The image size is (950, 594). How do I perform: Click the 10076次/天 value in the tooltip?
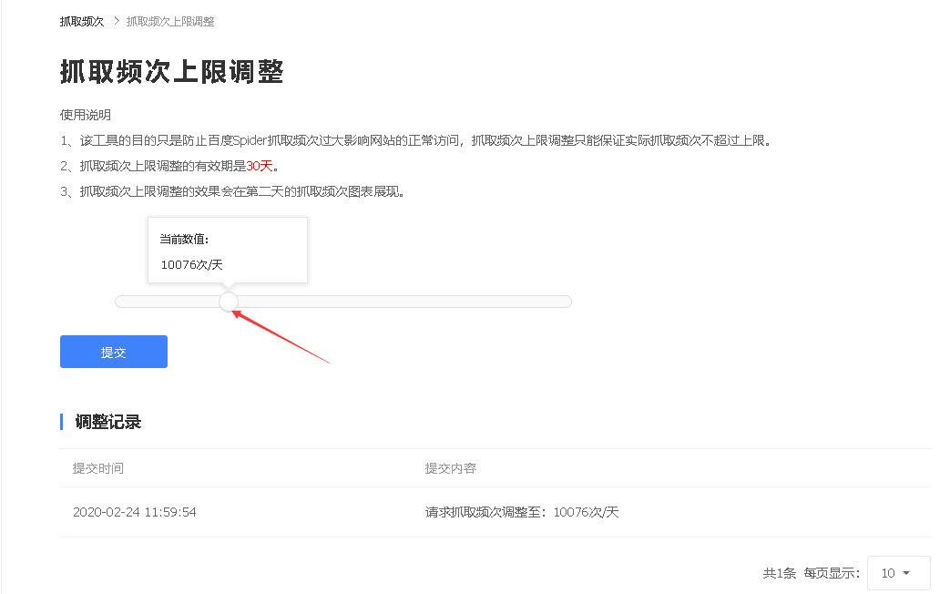[191, 265]
